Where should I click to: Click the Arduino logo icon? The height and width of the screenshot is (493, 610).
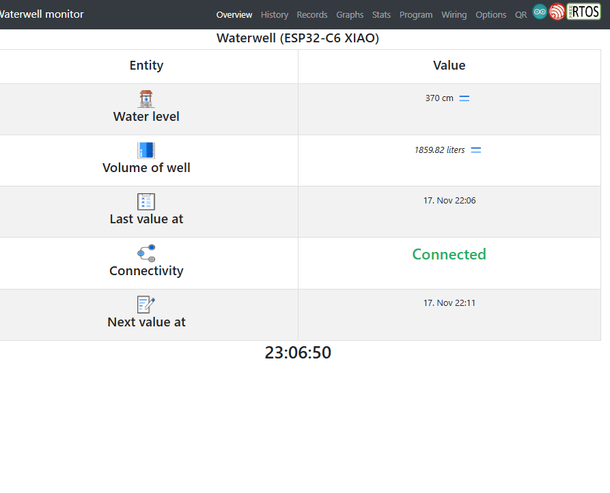click(x=540, y=12)
